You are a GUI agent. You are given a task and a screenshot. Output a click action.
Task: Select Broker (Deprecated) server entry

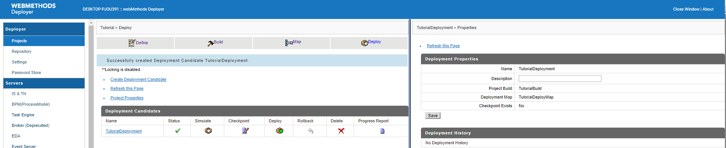pyautogui.click(x=31, y=125)
